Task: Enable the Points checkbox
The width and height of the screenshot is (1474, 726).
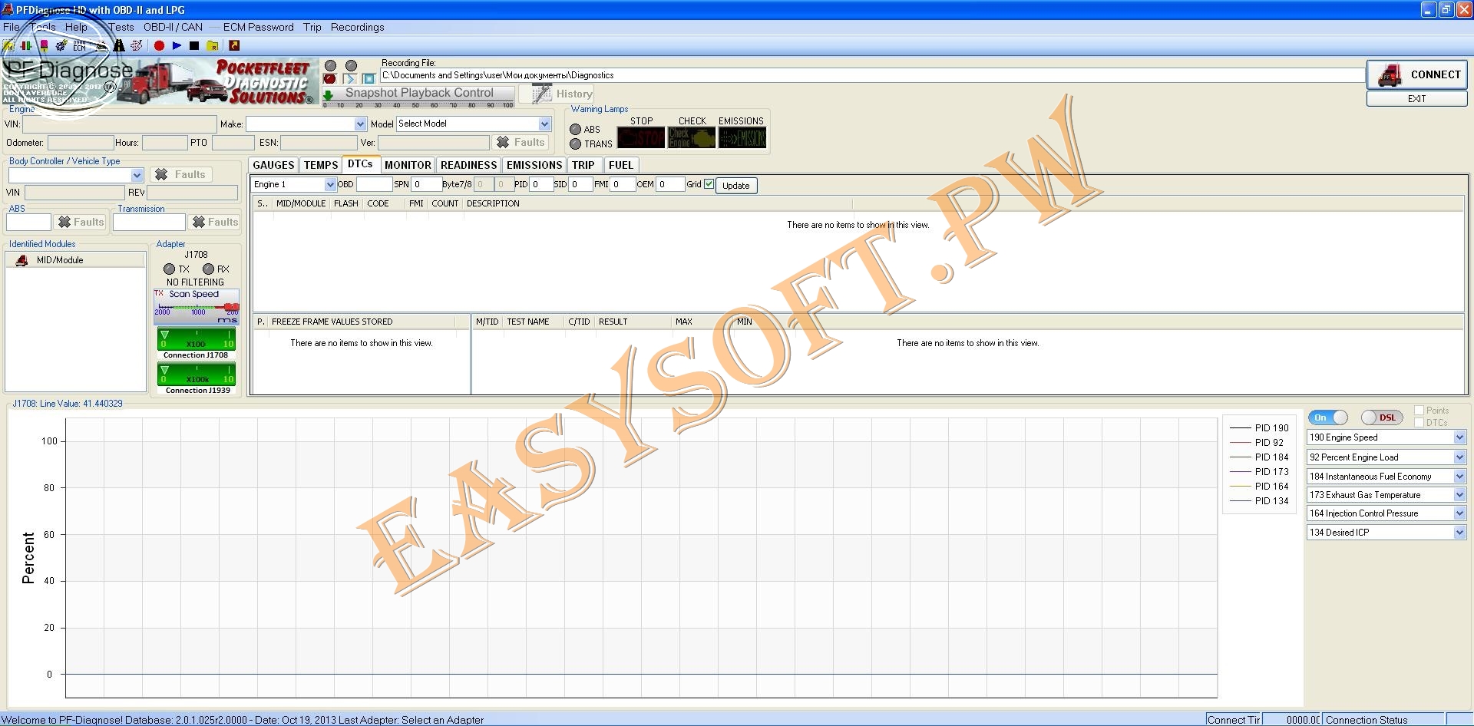Action: point(1419,411)
